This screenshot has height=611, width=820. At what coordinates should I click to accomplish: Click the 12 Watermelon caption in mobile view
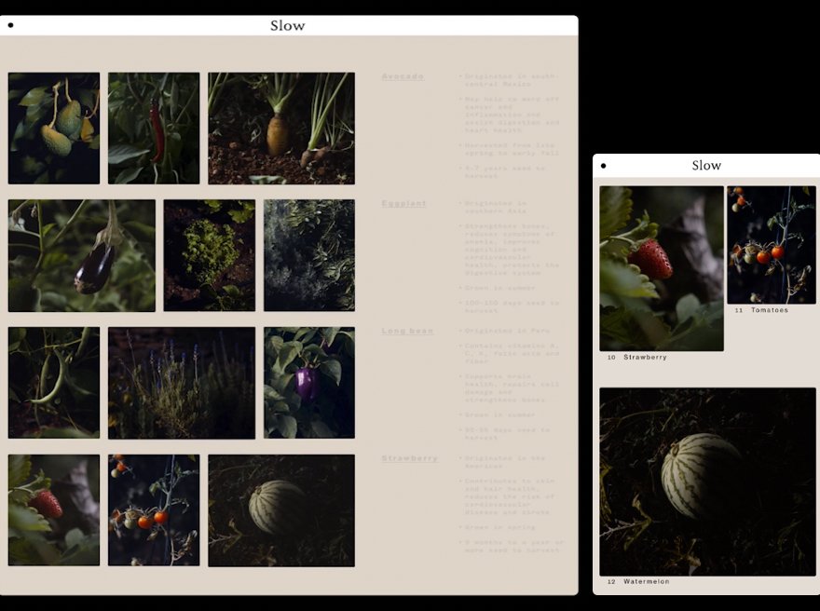(x=638, y=581)
